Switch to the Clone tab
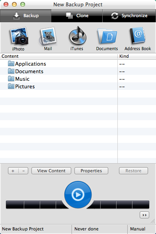The image size is (156, 234). pos(77,16)
